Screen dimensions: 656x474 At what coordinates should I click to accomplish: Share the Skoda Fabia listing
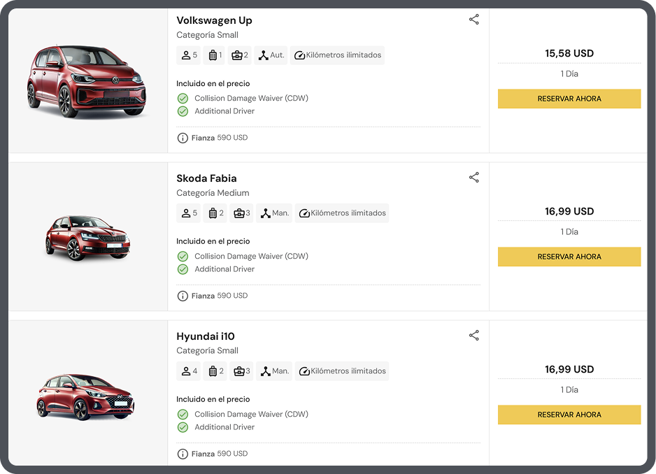tap(474, 178)
